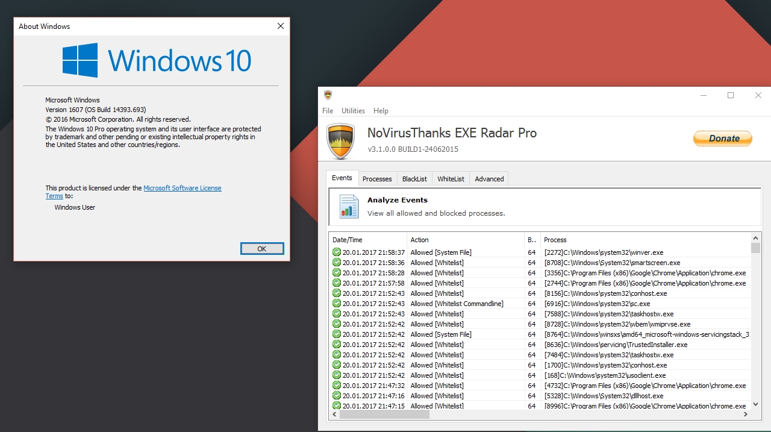Open the Advanced tab
Viewport: 771px width, 432px height.
coord(489,179)
